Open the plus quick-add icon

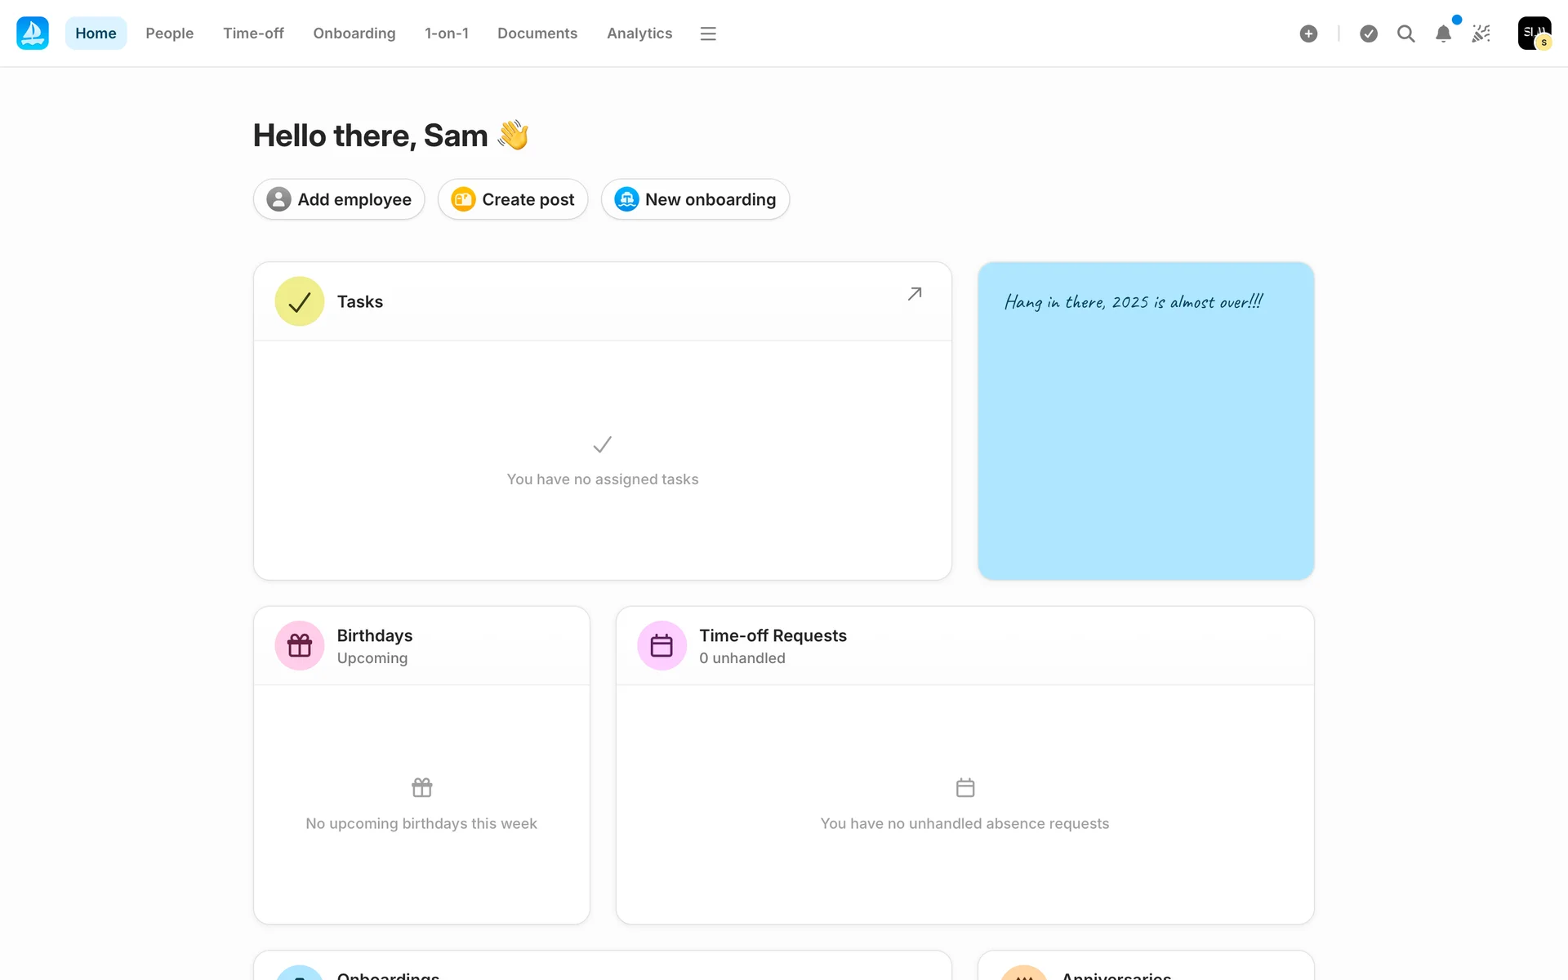[x=1308, y=33]
